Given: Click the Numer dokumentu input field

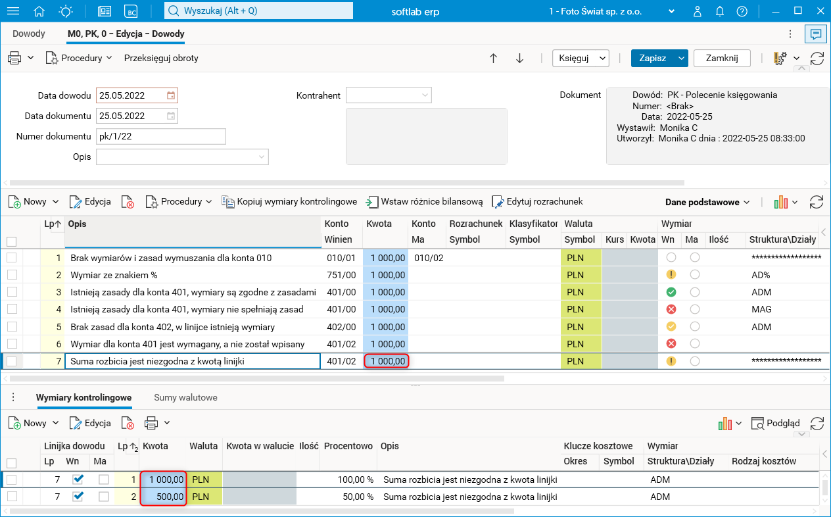Looking at the screenshot, I should coord(160,136).
